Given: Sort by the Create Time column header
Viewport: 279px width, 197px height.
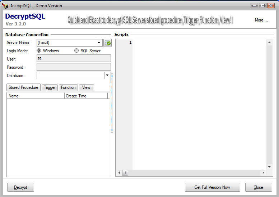Looking at the screenshot, I should pos(86,96).
